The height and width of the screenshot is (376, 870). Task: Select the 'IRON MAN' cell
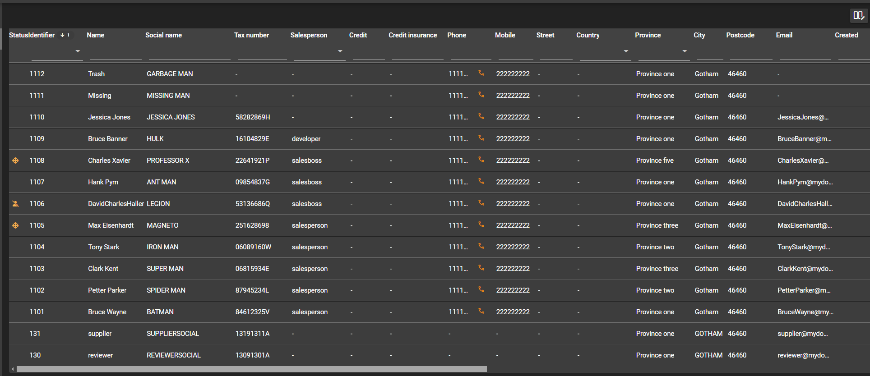point(162,247)
